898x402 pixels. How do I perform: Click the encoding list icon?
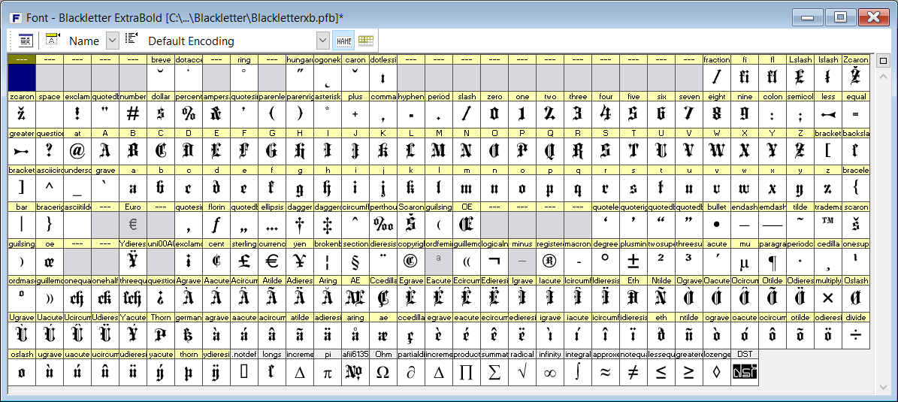click(x=132, y=39)
